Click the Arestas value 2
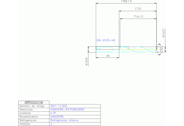Image resolution: width=184 pixels, height=126 pixels. [51, 124]
